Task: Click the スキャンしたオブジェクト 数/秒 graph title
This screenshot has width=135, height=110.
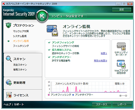Action: coord(72,84)
